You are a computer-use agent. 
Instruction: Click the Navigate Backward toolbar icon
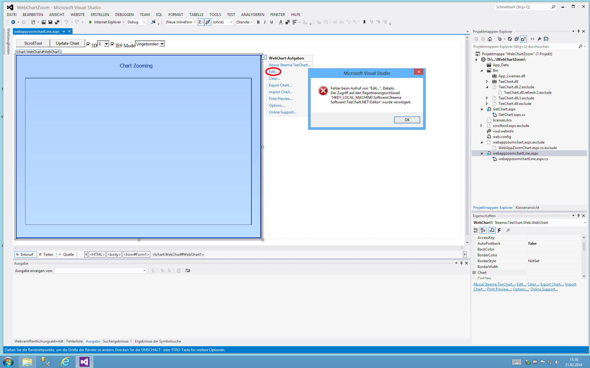tap(13, 22)
